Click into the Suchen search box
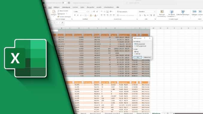The image size is (203, 114). click(150, 3)
